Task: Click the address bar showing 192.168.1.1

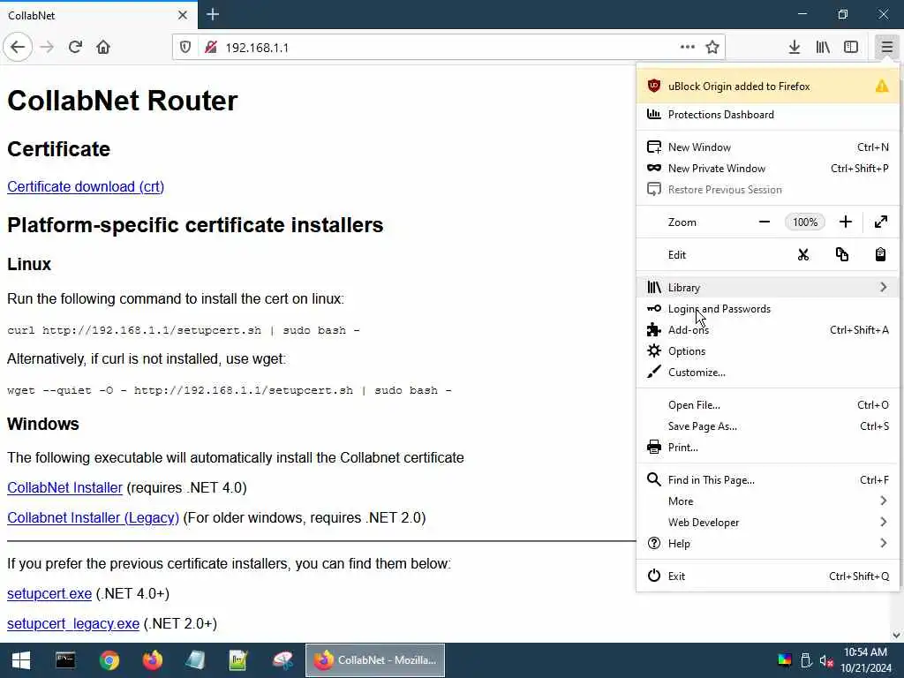Action: click(448, 48)
